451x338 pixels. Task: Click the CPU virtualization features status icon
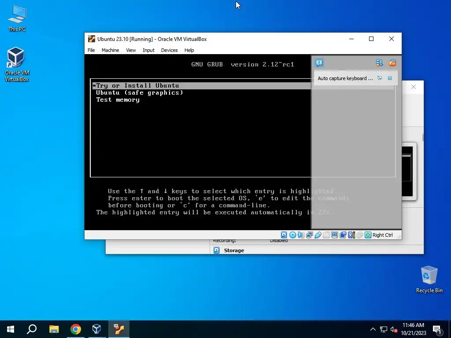coord(351,235)
